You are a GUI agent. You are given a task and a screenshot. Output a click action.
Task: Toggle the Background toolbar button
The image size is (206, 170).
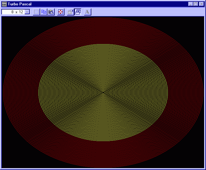pos(78,12)
